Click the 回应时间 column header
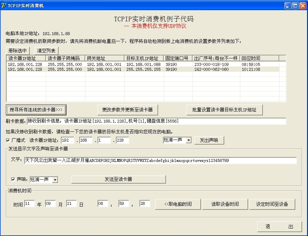The width and height of the screenshot is (308, 236). [259, 58]
